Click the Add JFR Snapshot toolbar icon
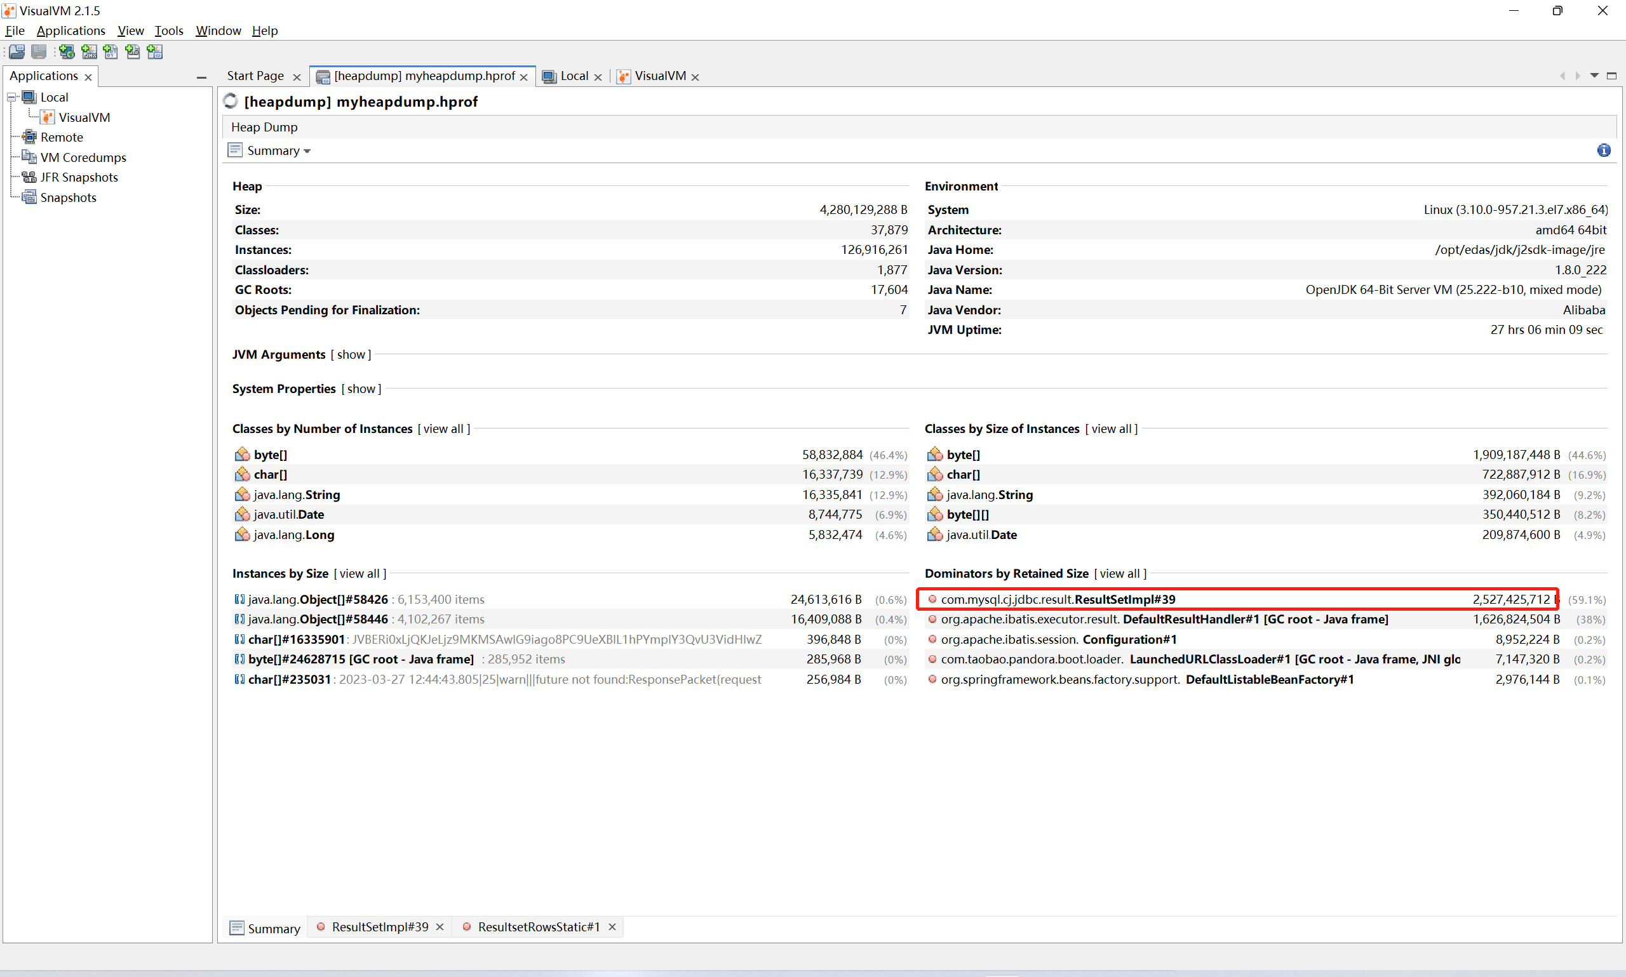1626x977 pixels. click(132, 52)
